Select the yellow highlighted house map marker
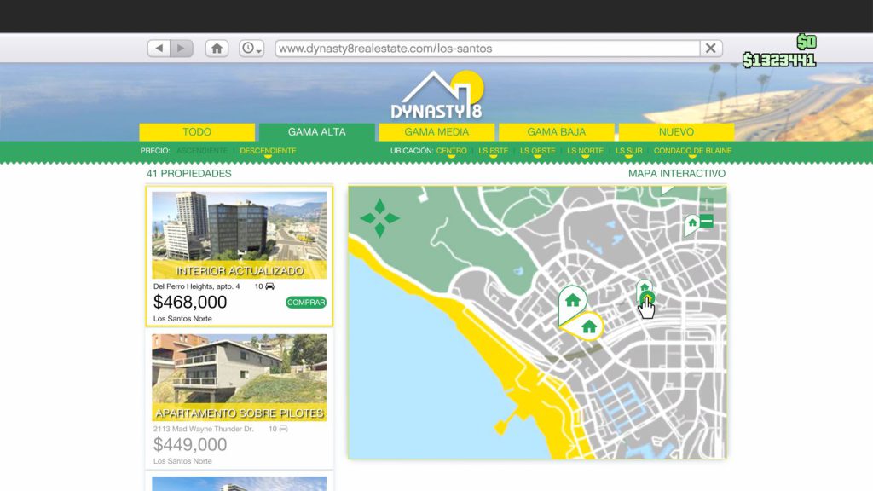Image resolution: width=873 pixels, height=491 pixels. pyautogui.click(x=587, y=326)
